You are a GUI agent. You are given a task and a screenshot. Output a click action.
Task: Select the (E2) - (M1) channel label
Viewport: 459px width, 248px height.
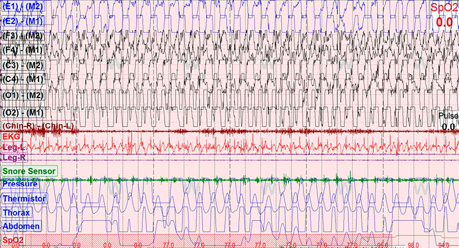tap(24, 22)
